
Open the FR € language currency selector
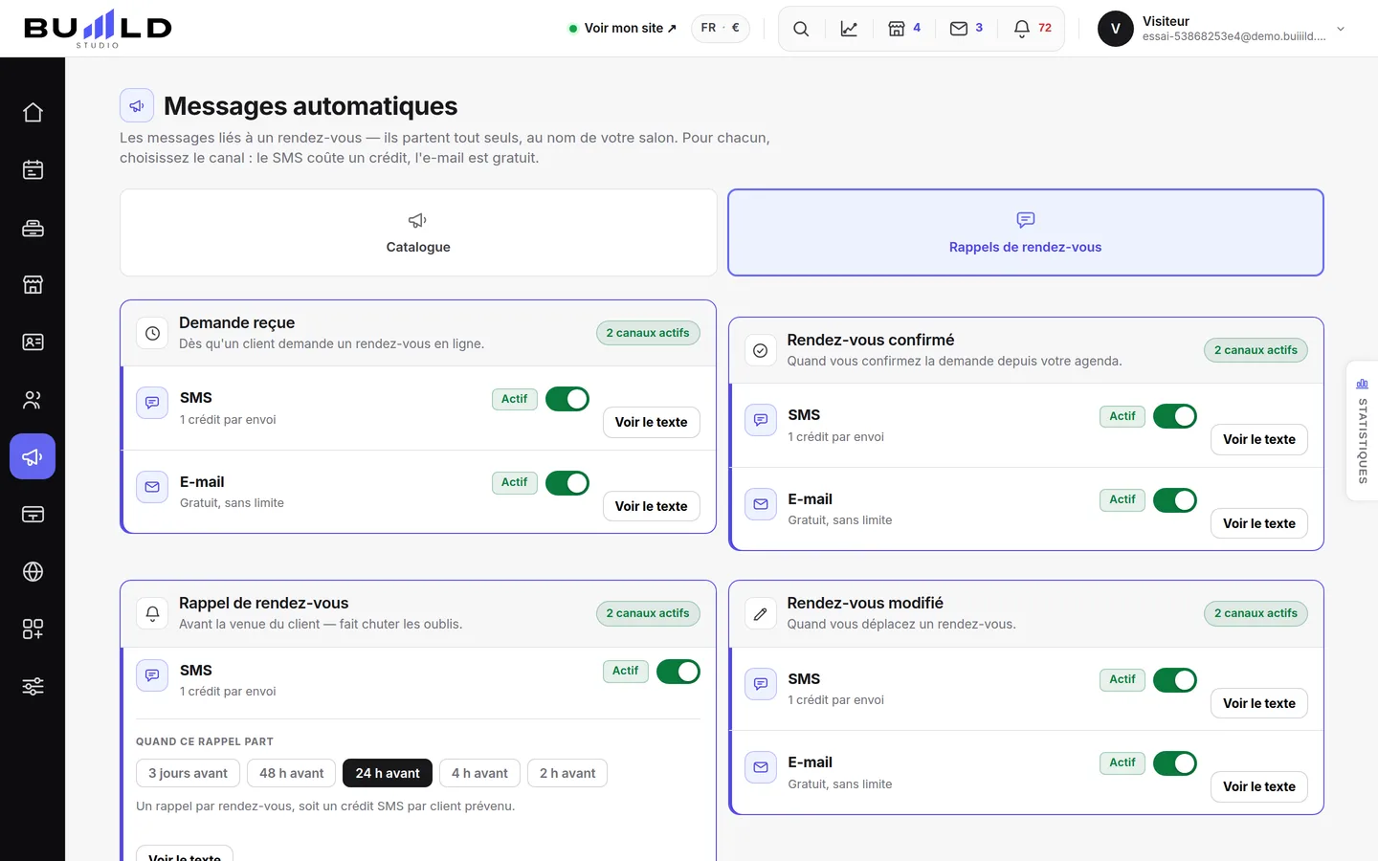coord(721,28)
